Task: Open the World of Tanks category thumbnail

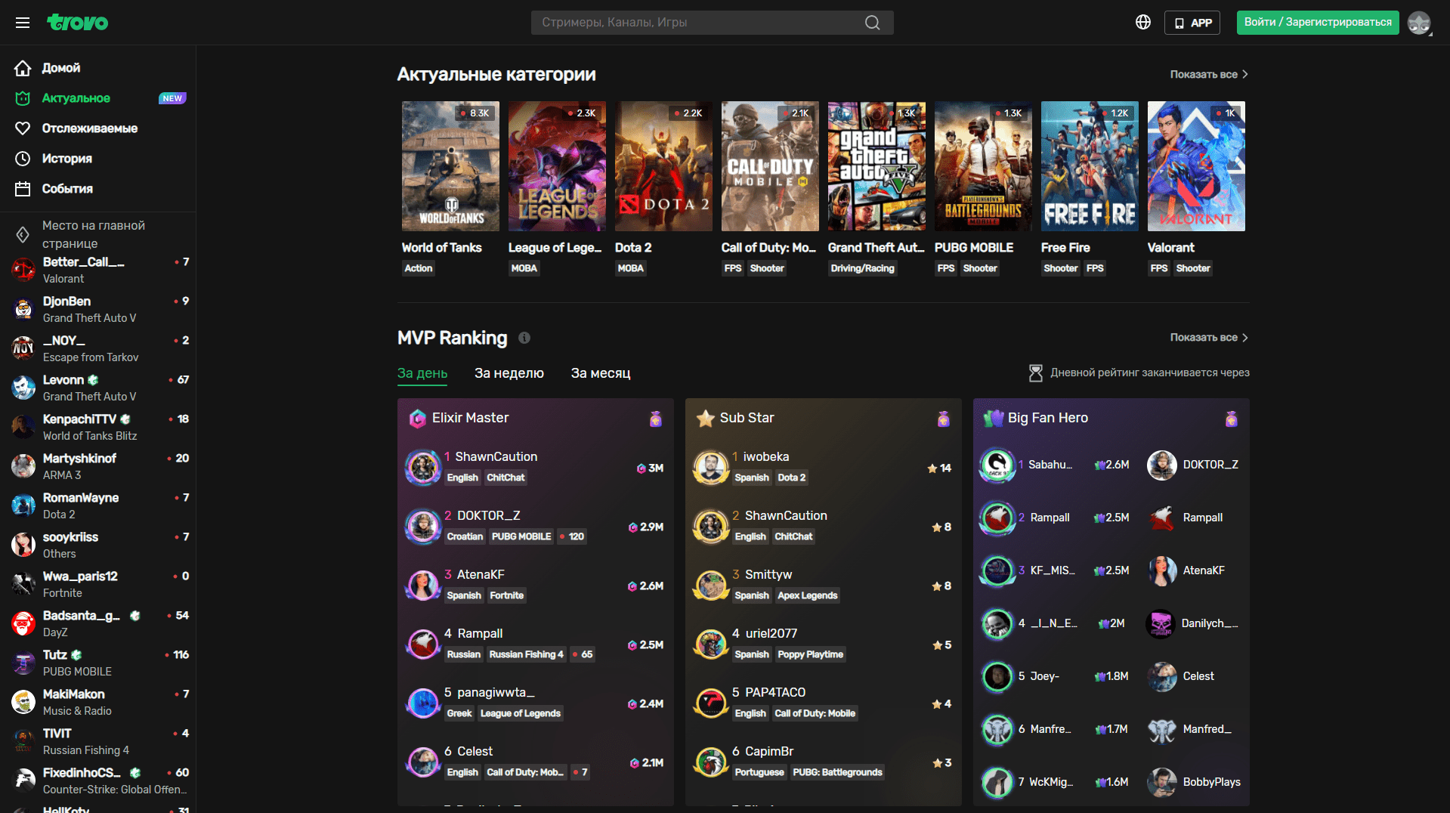Action: (450, 166)
